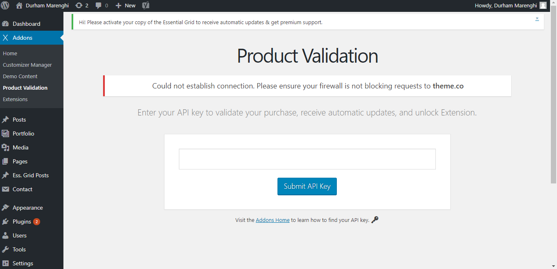Click the Submit API Key button
The height and width of the screenshot is (269, 557).
(x=307, y=186)
